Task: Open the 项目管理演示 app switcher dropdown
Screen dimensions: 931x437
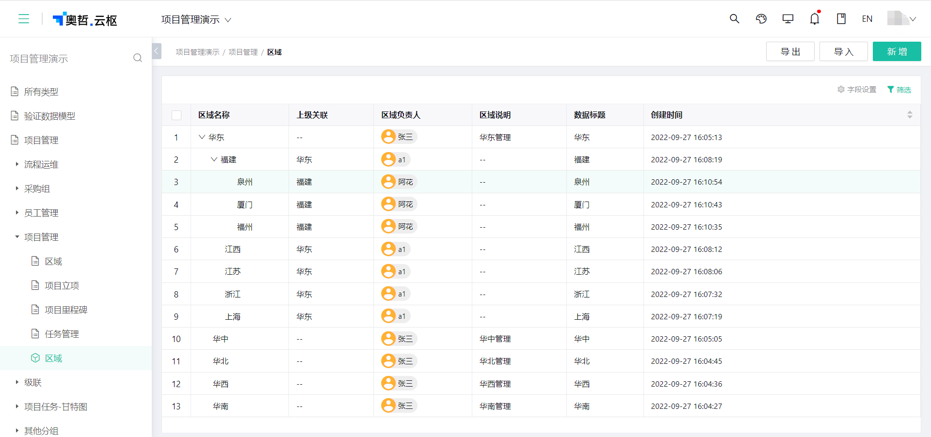Action: pos(196,19)
